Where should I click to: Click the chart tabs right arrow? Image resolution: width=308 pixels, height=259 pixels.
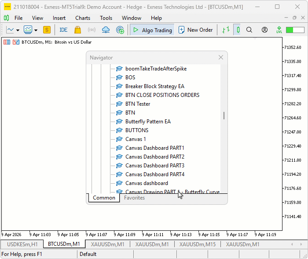(301, 244)
